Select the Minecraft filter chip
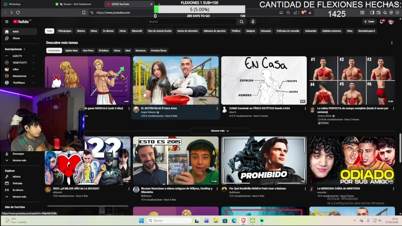This screenshot has width=402, height=226. coord(137,31)
